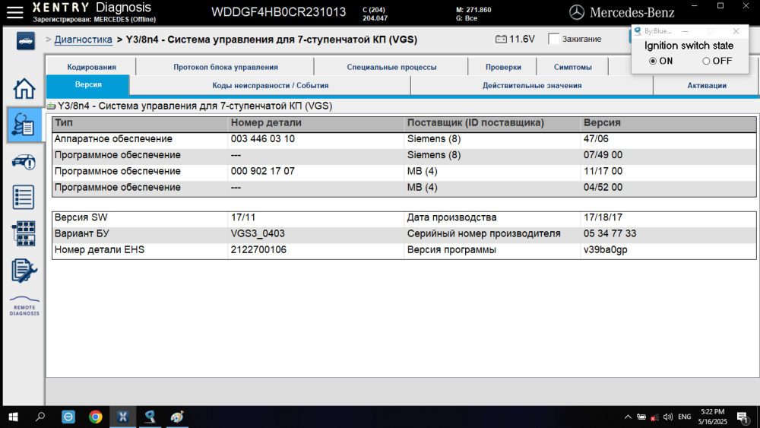Click the Вариант БУ label
760x428 pixels.
(81, 233)
